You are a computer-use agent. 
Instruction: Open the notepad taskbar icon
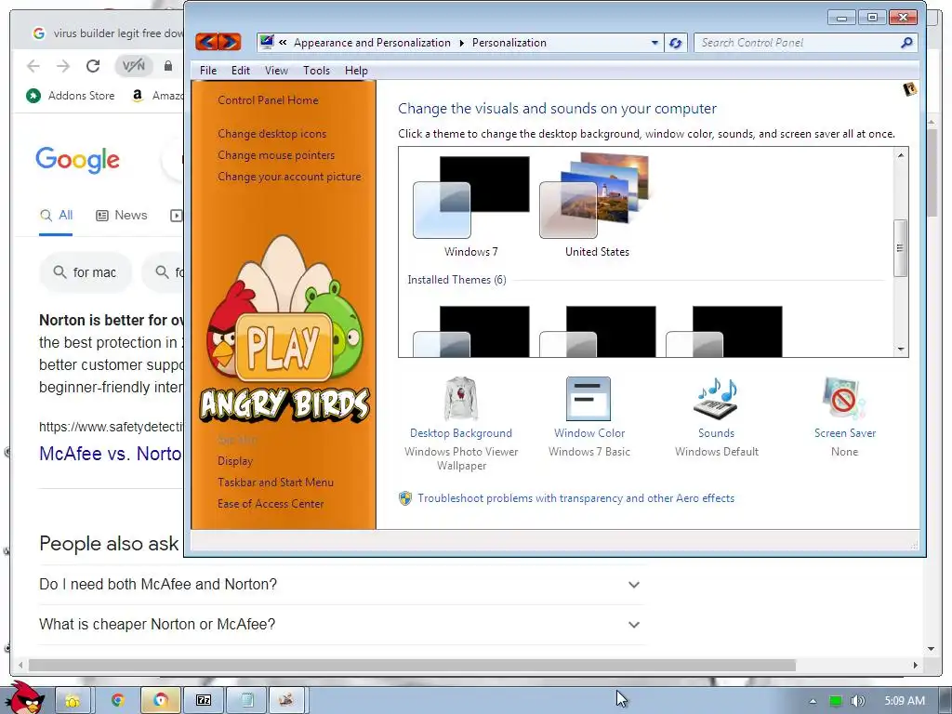click(246, 701)
